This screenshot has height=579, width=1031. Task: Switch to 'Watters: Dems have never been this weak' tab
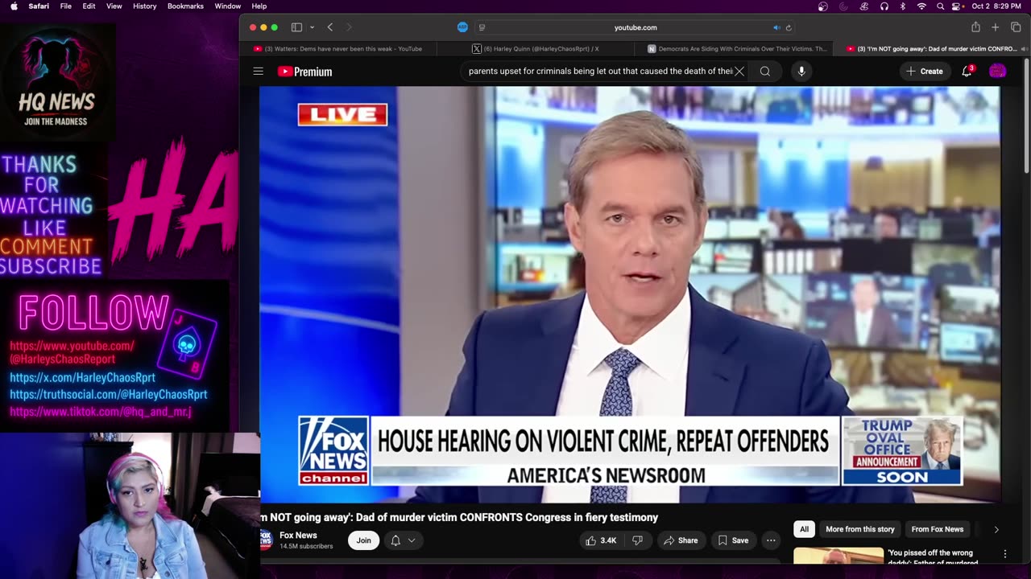click(x=338, y=48)
